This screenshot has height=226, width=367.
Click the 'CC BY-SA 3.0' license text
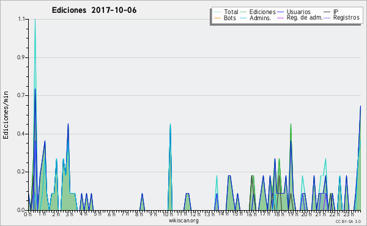click(x=348, y=222)
